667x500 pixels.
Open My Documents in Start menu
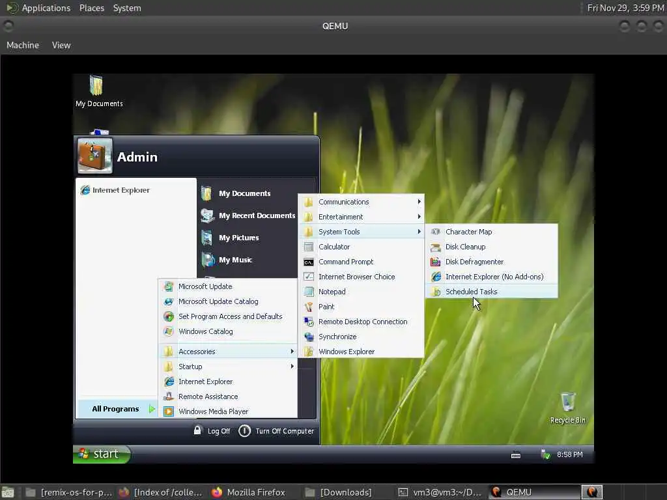click(236, 193)
